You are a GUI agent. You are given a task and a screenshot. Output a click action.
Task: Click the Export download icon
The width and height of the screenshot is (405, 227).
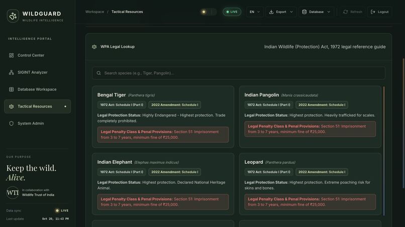click(x=271, y=12)
